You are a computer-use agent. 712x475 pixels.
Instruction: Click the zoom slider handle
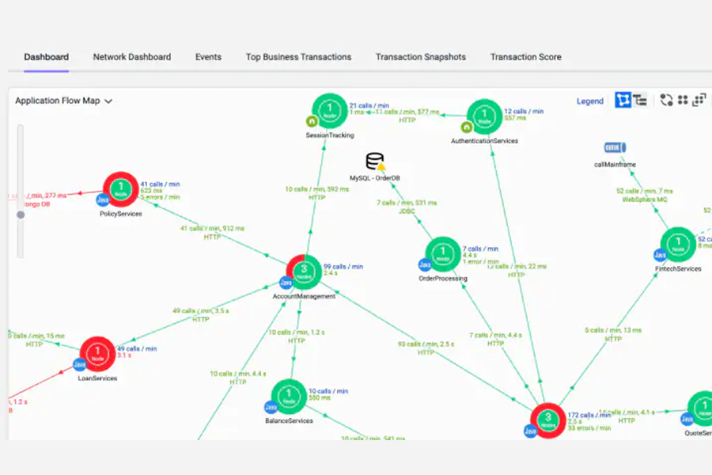tap(21, 214)
